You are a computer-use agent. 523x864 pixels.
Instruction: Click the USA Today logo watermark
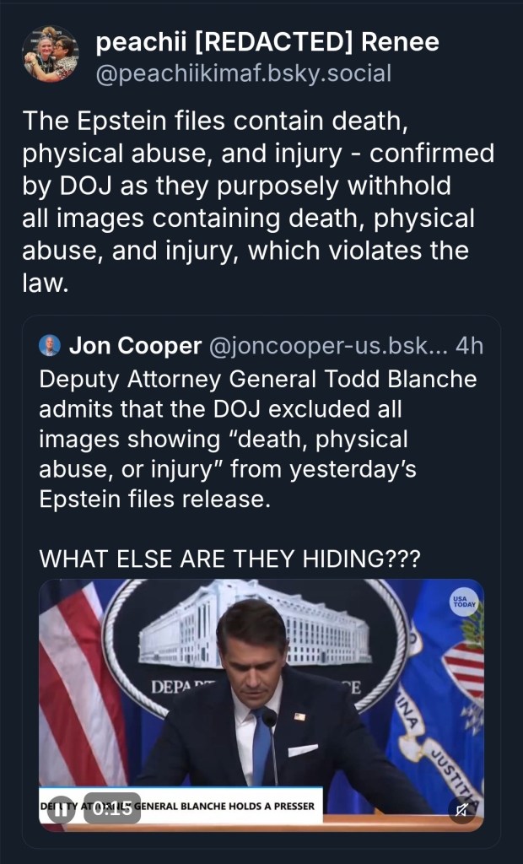(x=463, y=602)
